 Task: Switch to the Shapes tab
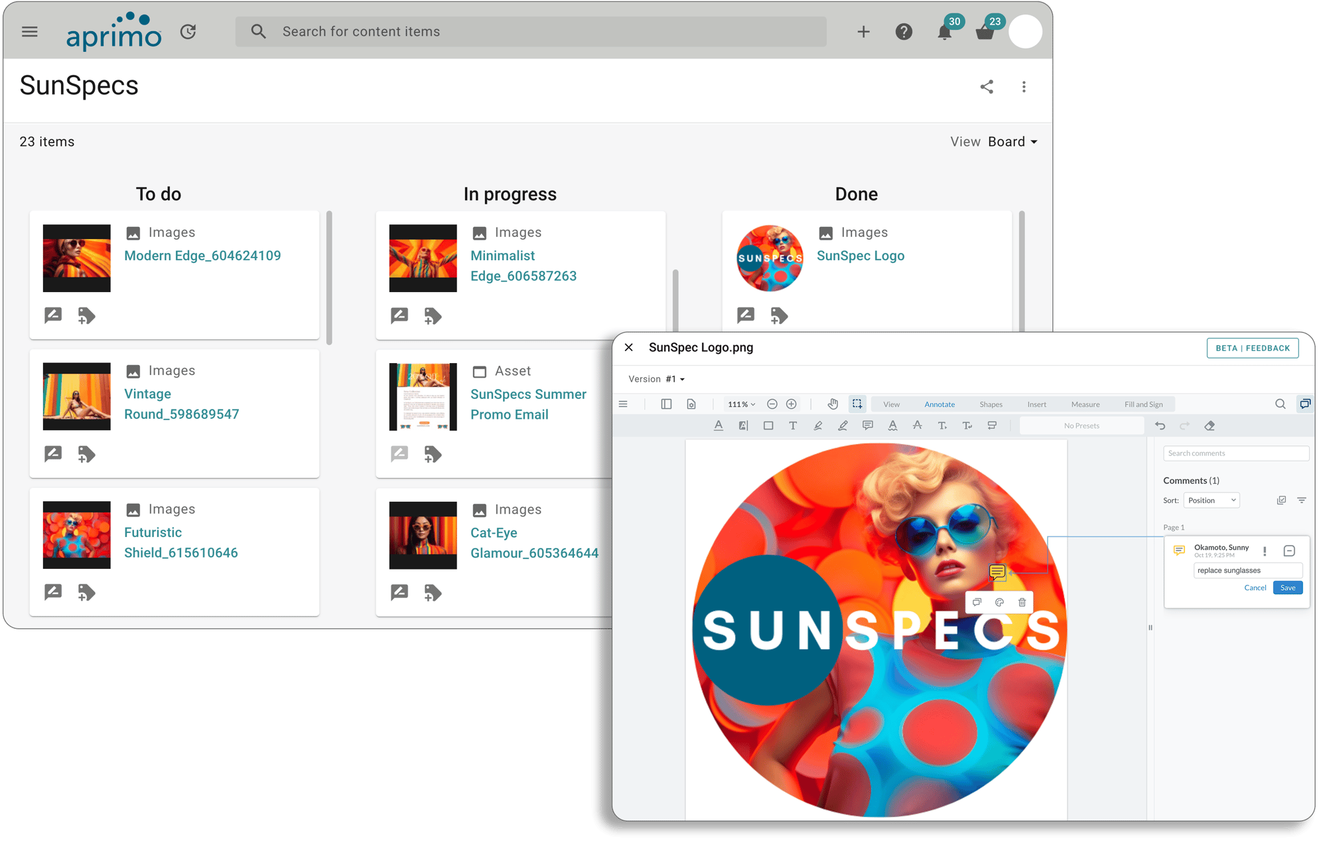991,404
